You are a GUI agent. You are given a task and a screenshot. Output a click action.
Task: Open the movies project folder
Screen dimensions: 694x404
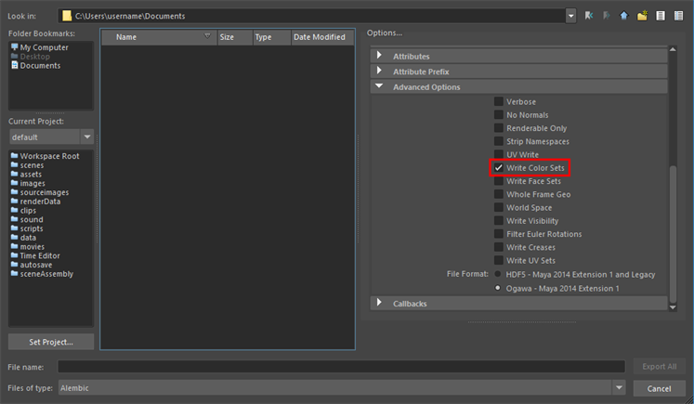click(28, 247)
